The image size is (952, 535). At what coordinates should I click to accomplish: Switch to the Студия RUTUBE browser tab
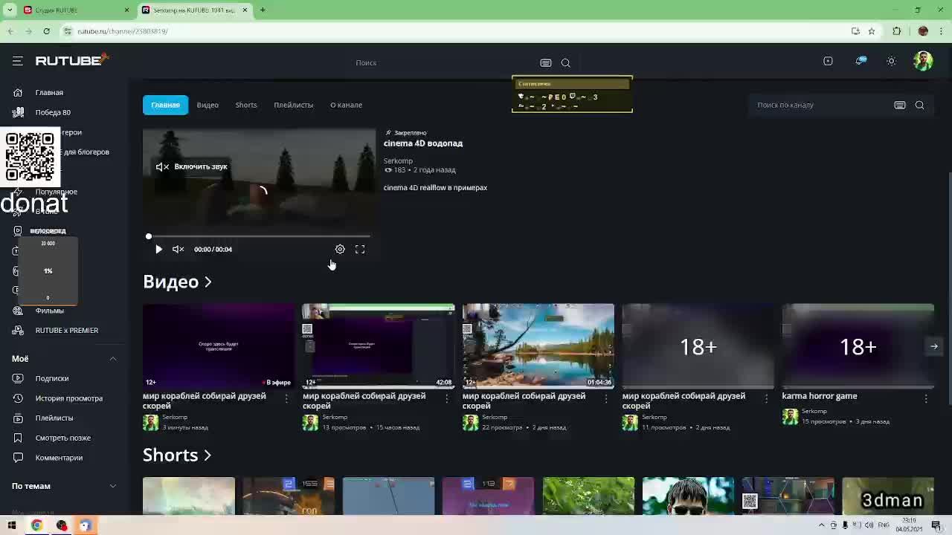point(74,10)
